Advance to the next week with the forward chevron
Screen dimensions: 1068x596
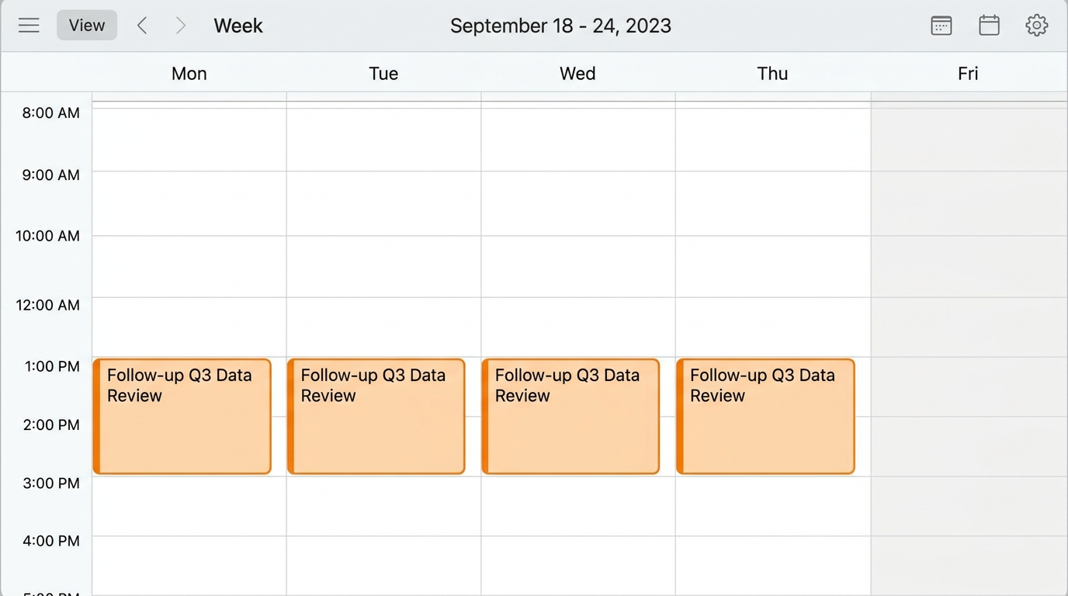coord(180,25)
